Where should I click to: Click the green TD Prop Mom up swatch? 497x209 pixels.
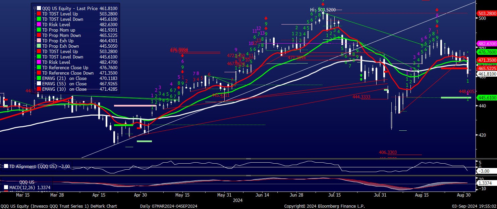pos(39,30)
